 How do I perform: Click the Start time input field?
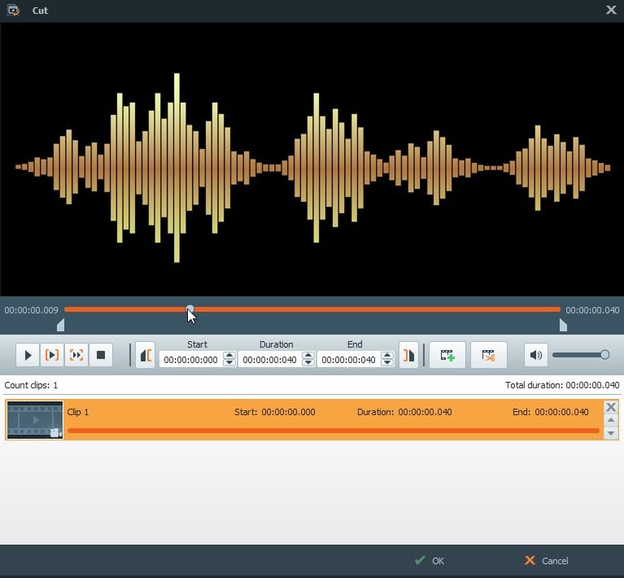tap(190, 360)
